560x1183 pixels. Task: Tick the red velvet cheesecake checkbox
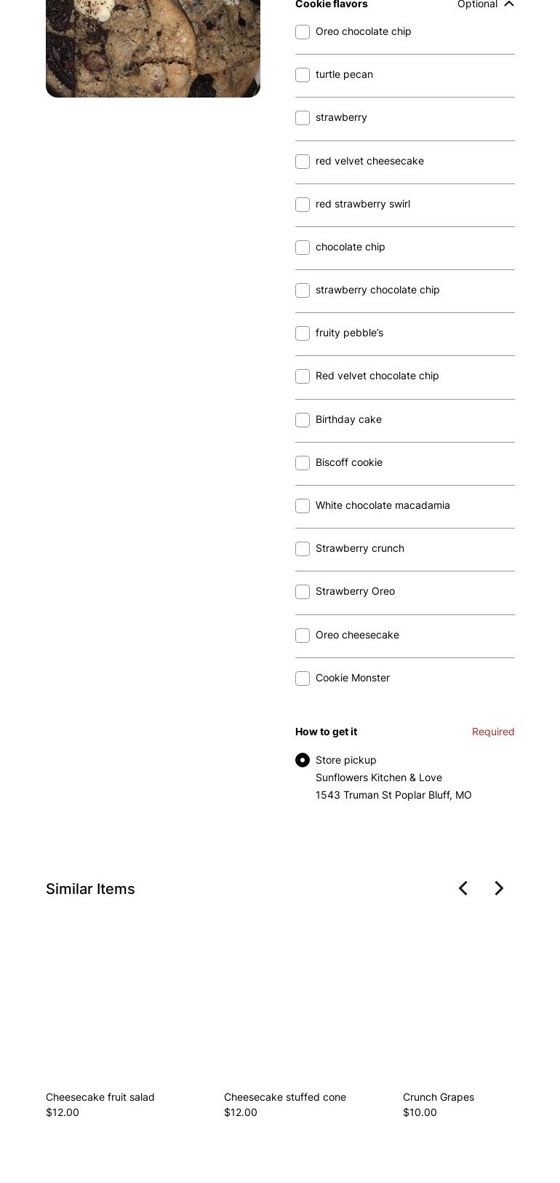[303, 162]
